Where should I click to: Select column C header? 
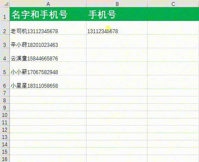coord(173,3)
